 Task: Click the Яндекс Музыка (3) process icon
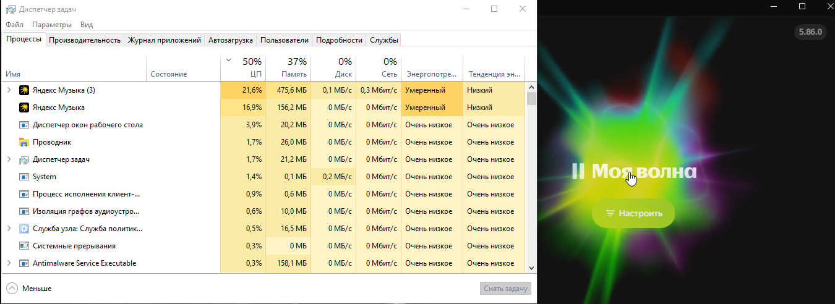(x=24, y=90)
